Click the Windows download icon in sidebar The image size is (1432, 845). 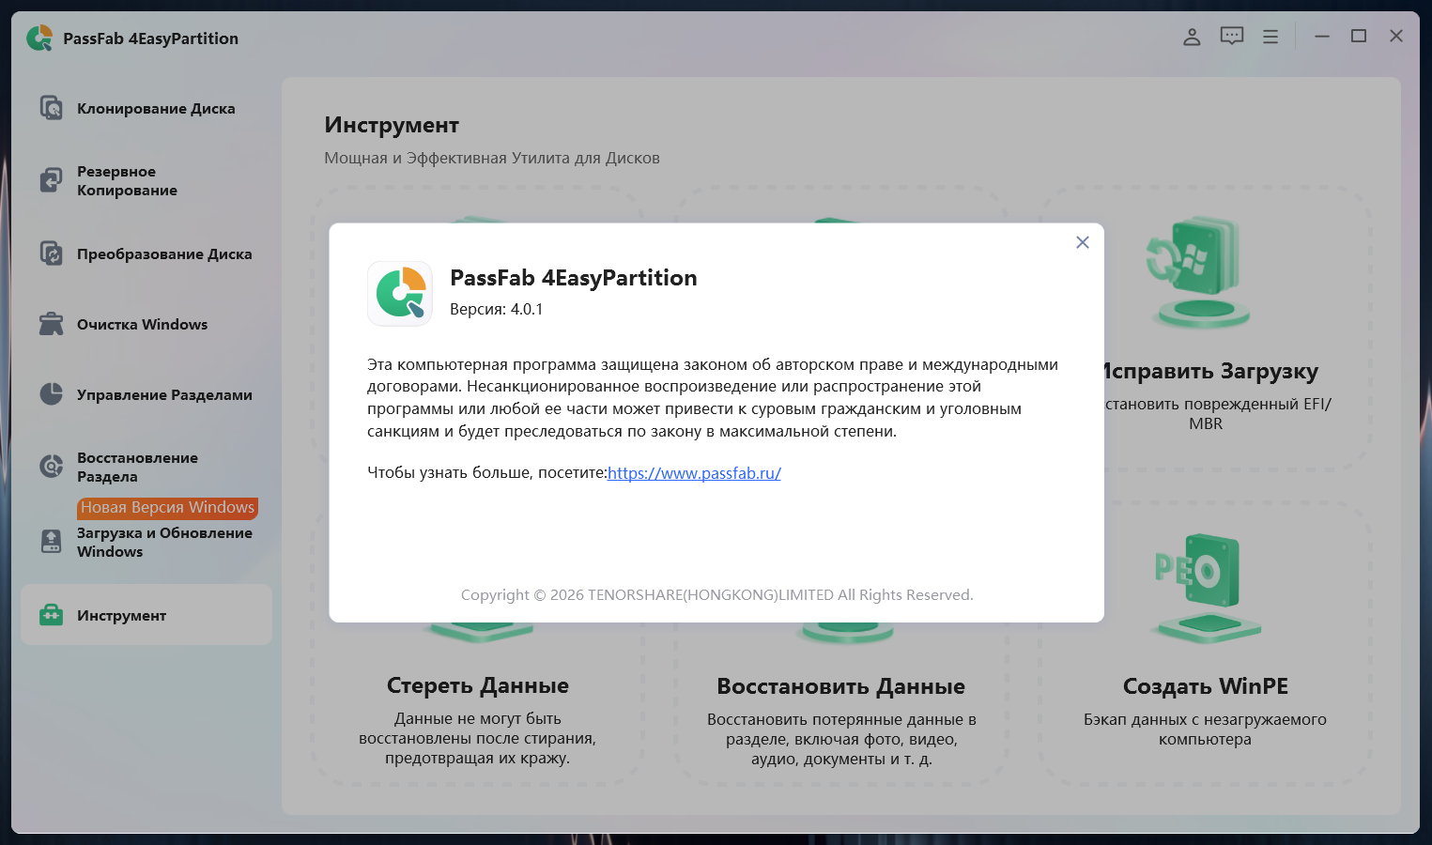click(52, 542)
